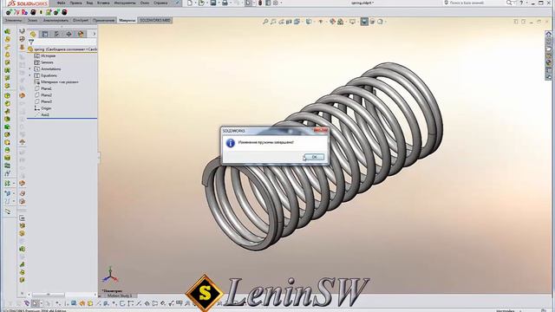Click the Rebuild traffic-light icon
The image size is (555, 312).
(260, 3)
